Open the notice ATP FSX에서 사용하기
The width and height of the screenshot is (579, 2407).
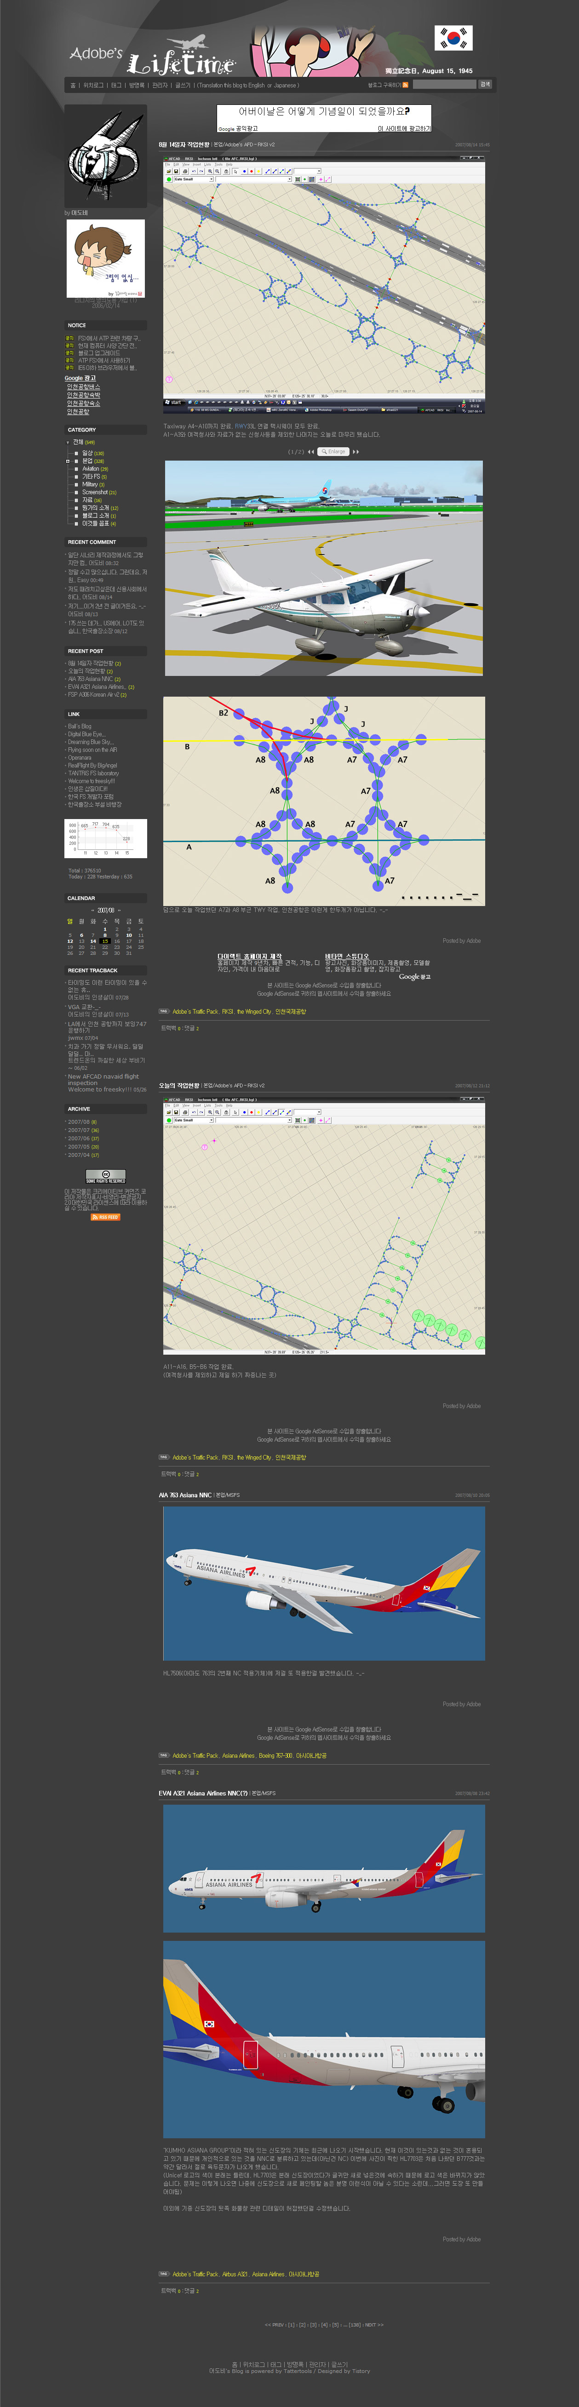point(104,360)
